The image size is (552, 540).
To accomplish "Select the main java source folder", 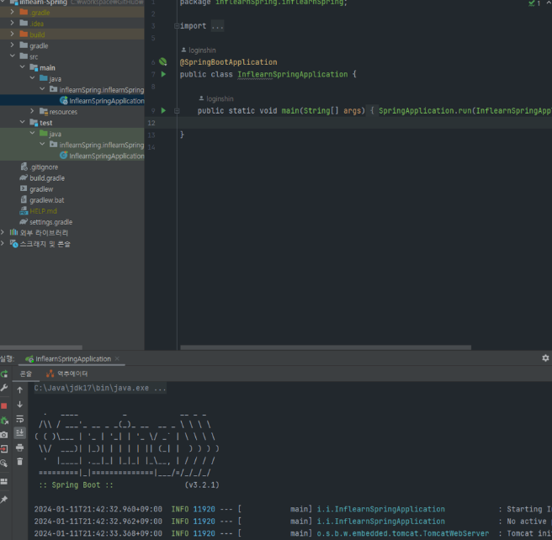I will click(55, 79).
